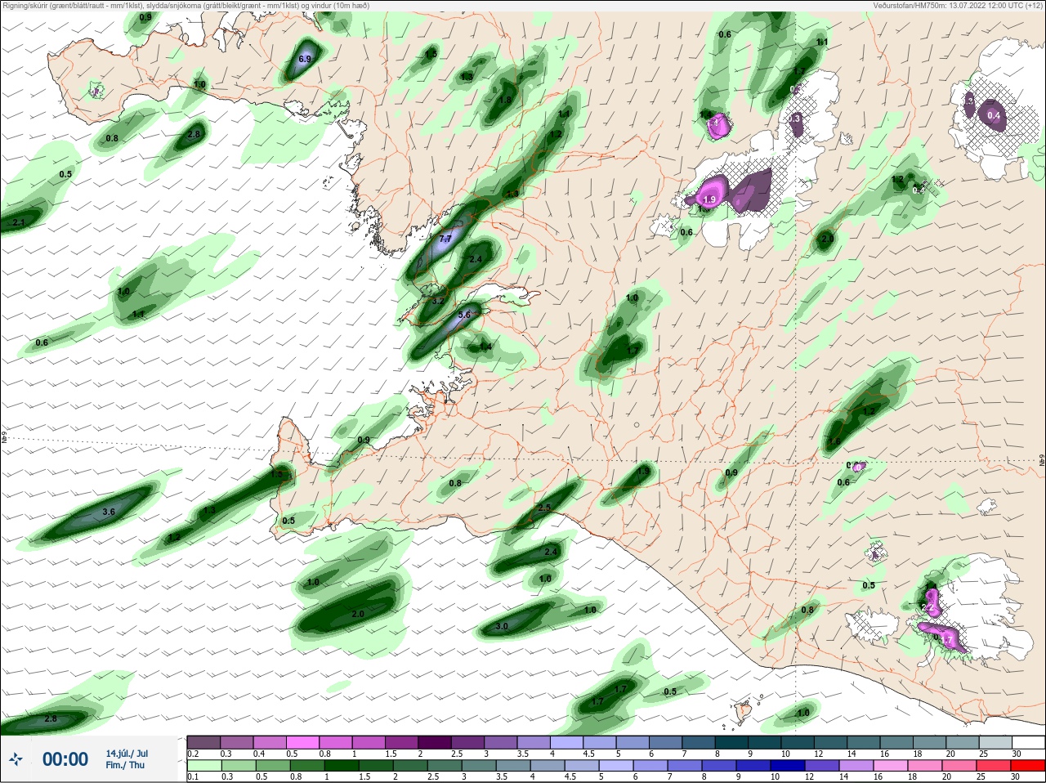Click the 0.1 label on the lower scale
This screenshot has height=783, width=1046.
pyautogui.click(x=193, y=776)
